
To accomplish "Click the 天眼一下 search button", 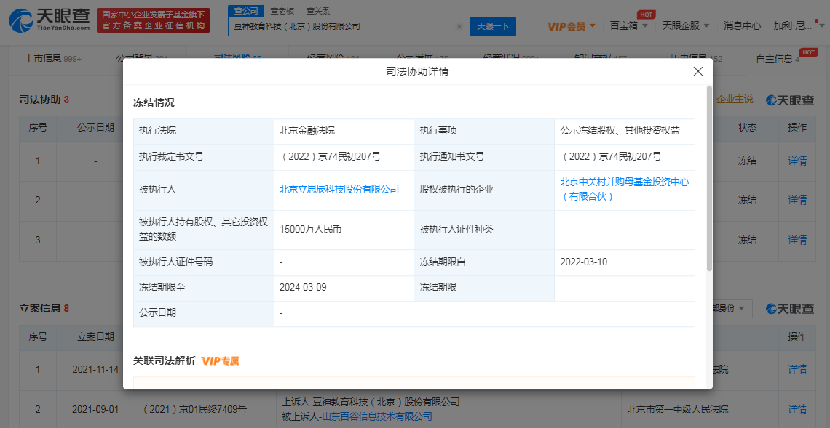I will [493, 26].
